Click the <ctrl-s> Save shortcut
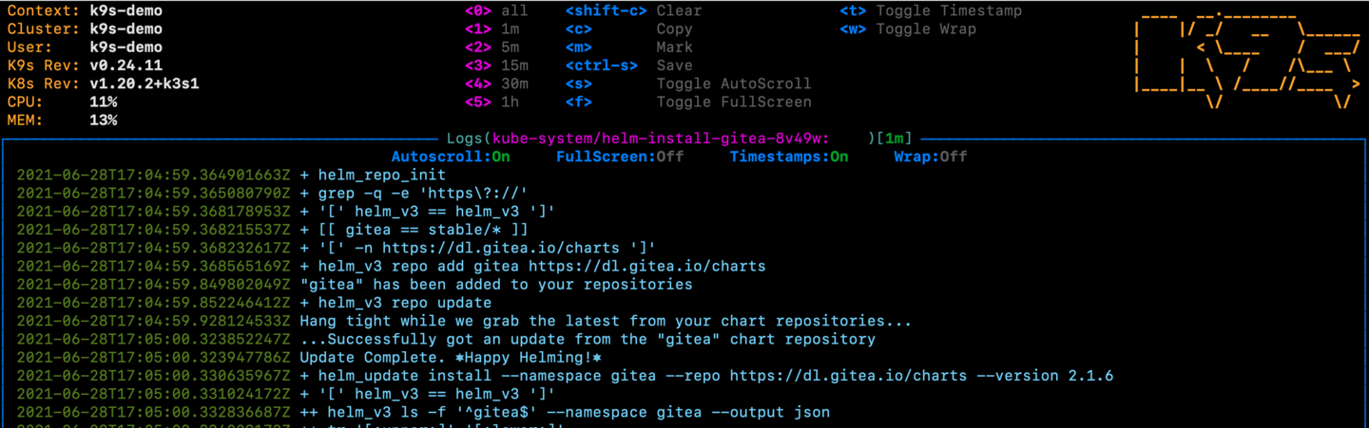Image resolution: width=1369 pixels, height=428 pixels. (628, 65)
